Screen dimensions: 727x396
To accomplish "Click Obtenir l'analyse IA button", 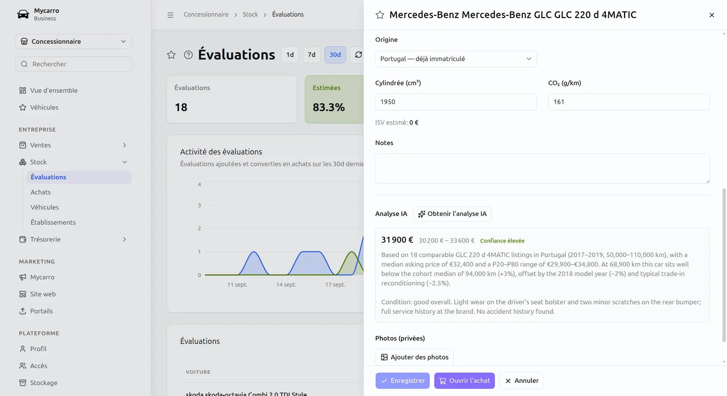I will (452, 214).
